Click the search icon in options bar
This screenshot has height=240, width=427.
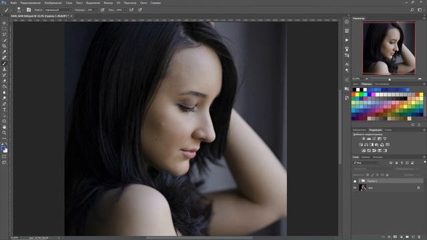[412, 10]
